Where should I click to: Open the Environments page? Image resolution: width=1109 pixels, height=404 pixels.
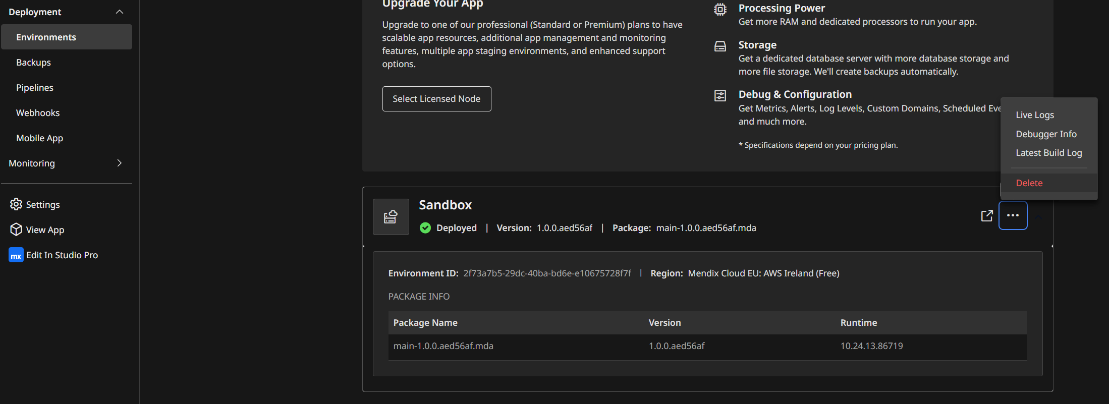(x=67, y=37)
